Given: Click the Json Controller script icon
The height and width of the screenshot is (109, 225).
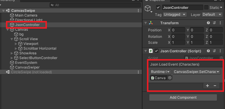Looking at the screenshot, I should pyautogui.click(x=151, y=51).
